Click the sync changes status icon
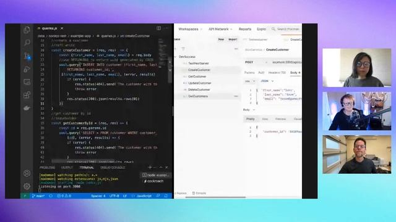This screenshot has height=222, width=396. click(51, 196)
